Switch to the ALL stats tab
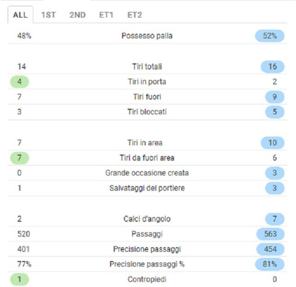This screenshot has height=287, width=296. (20, 15)
